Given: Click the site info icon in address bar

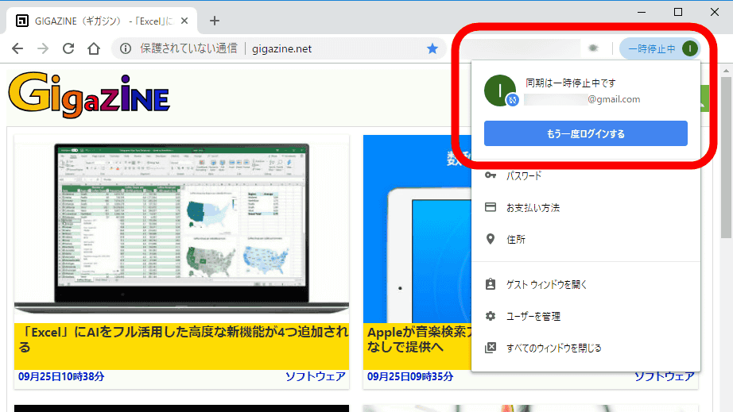Looking at the screenshot, I should pyautogui.click(x=125, y=49).
